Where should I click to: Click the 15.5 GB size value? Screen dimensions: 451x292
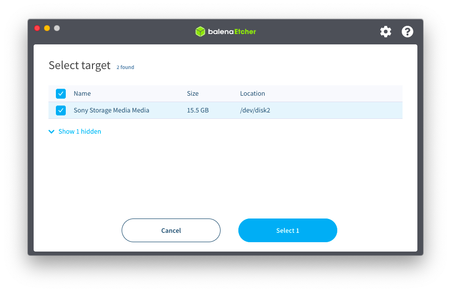198,110
